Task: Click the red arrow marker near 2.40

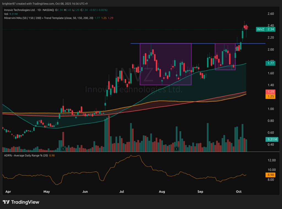Action: coord(246,27)
